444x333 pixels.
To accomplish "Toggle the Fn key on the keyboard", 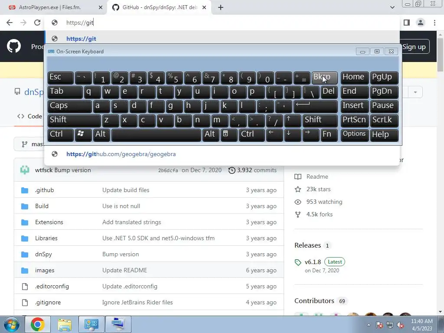I will [x=329, y=135].
